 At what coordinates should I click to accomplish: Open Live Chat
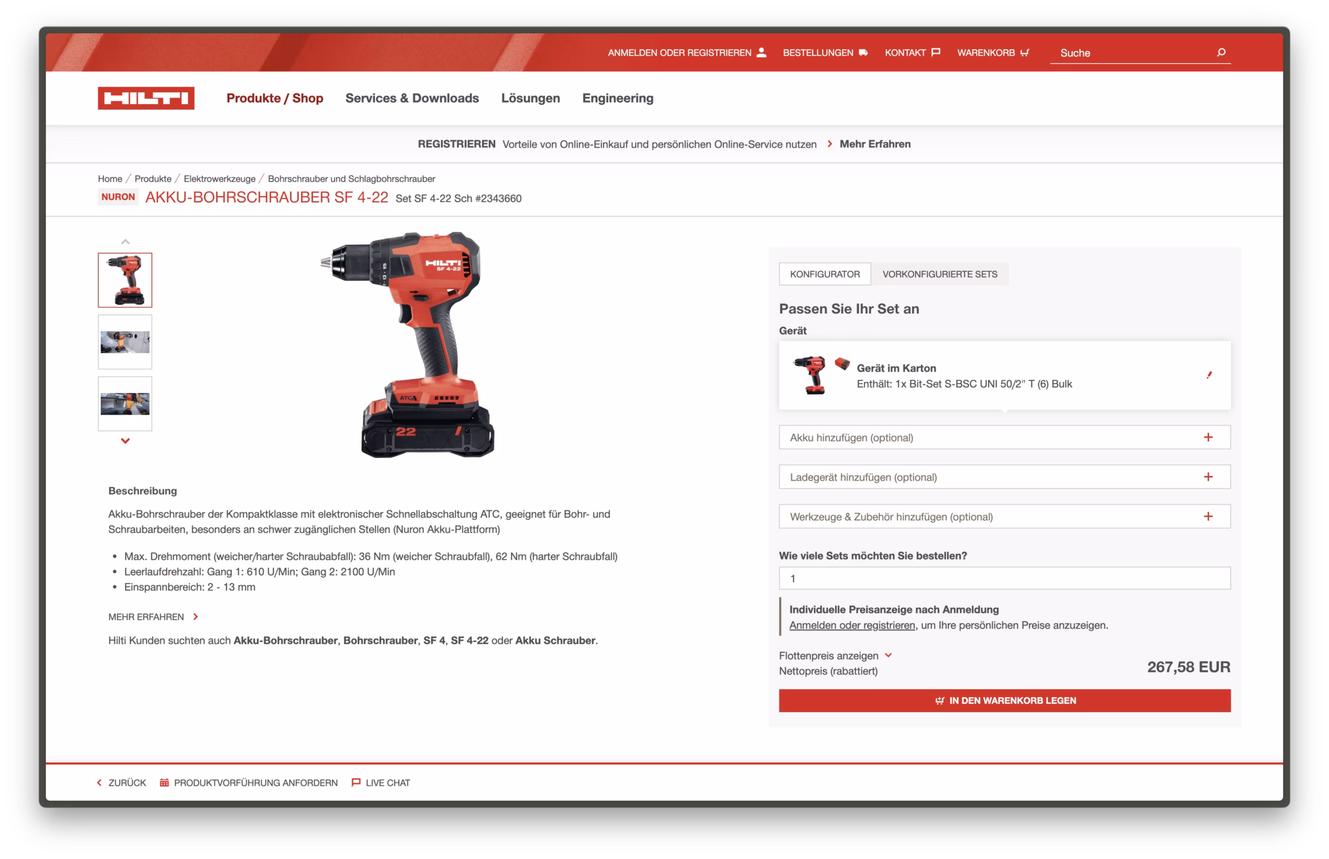coord(381,783)
